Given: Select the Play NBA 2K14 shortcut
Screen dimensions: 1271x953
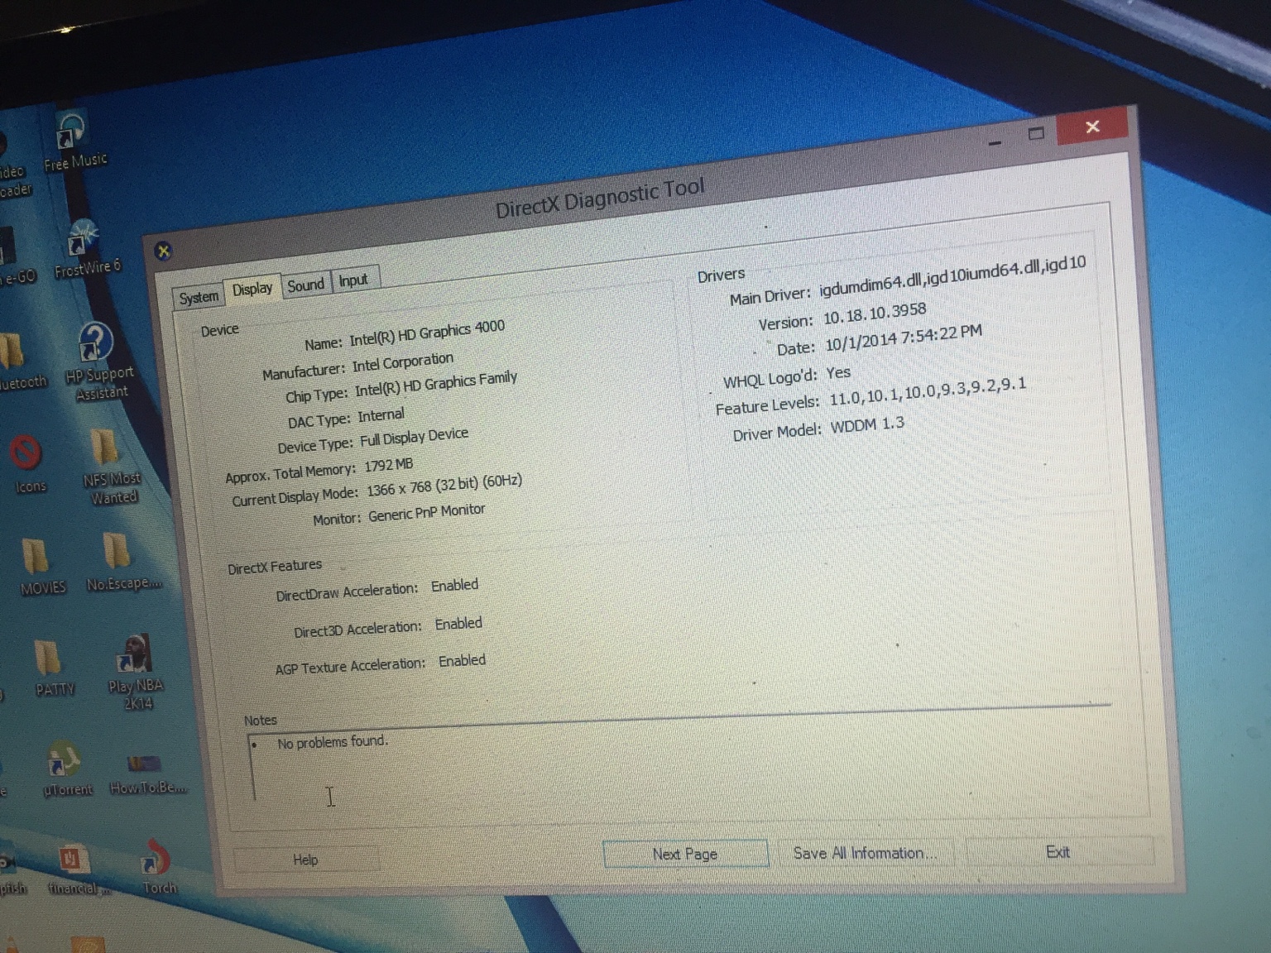Looking at the screenshot, I should click(x=135, y=672).
